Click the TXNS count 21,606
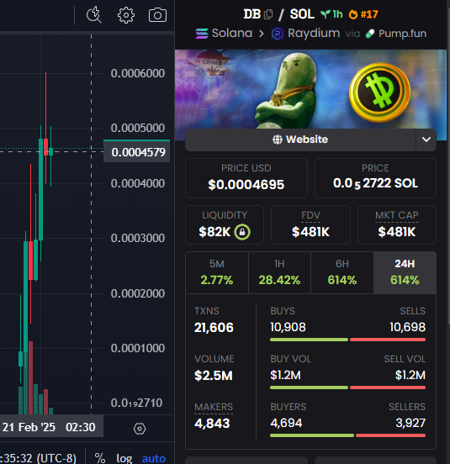The image size is (450, 464). click(x=214, y=328)
